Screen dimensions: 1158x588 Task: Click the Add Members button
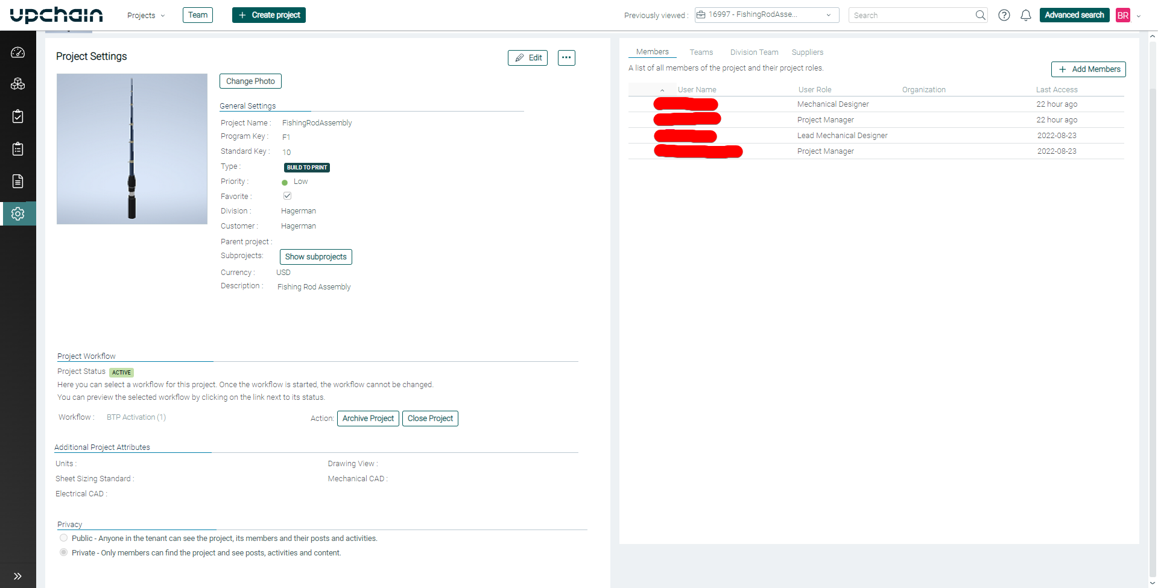click(1089, 69)
